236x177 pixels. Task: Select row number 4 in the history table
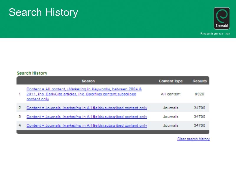(x=19, y=126)
